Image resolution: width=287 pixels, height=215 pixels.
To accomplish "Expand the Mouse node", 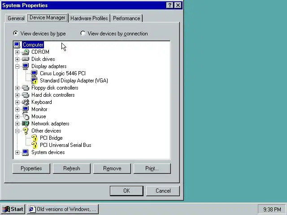I will [x=17, y=116].
